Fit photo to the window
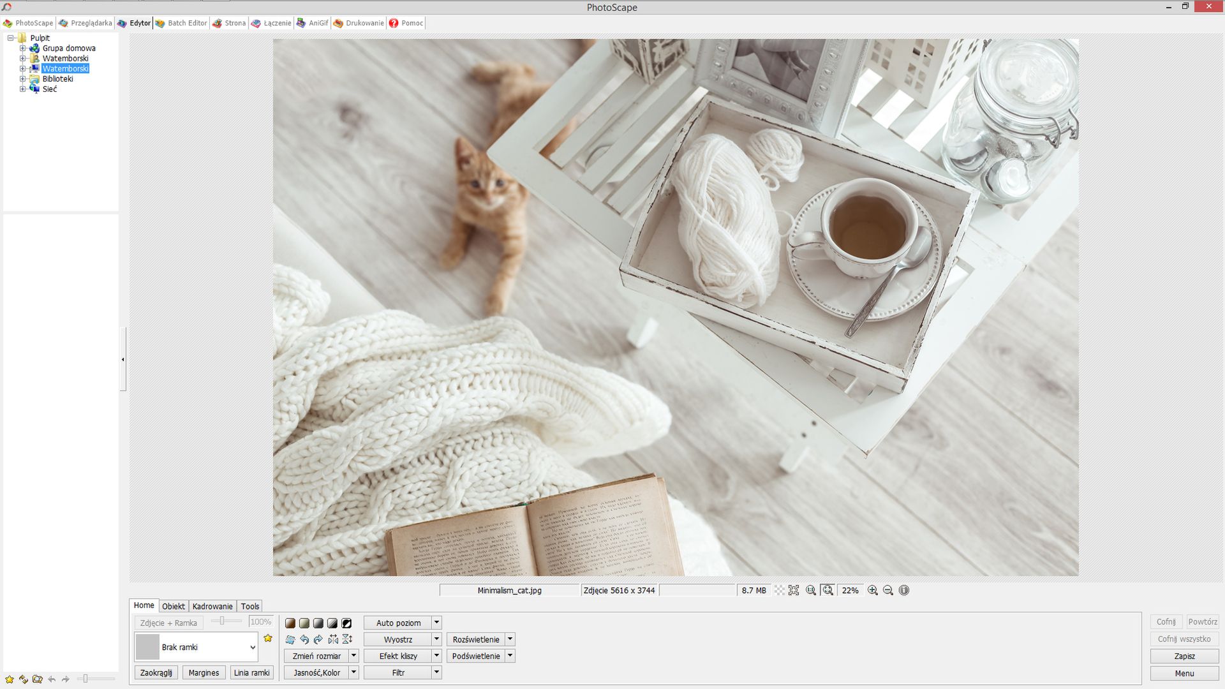 coord(828,591)
